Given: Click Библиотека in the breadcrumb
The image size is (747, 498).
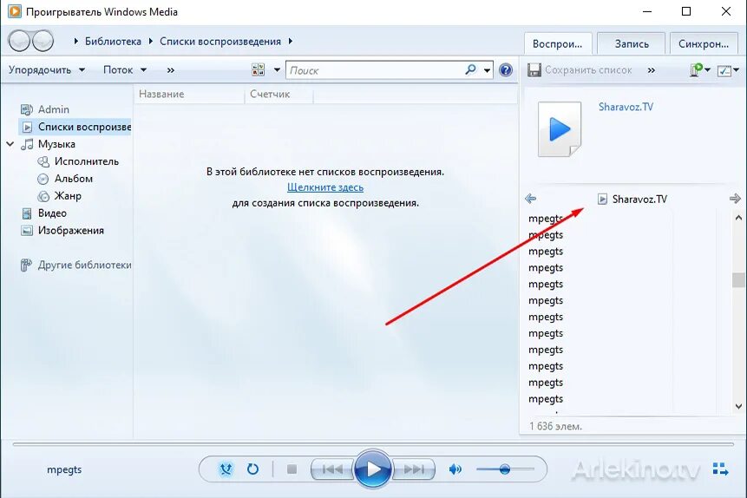Looking at the screenshot, I should (x=113, y=42).
